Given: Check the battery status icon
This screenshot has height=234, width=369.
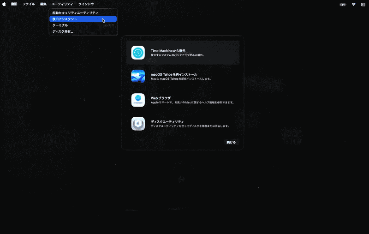Looking at the screenshot, I should pos(343,4).
